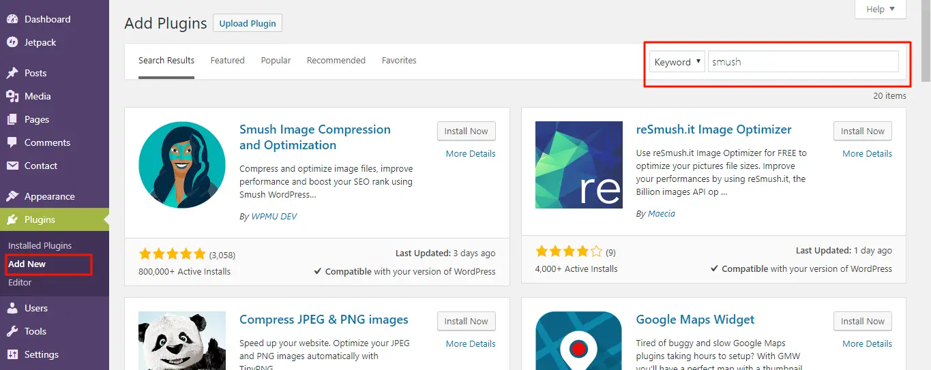Viewport: 931px width, 370px height.
Task: View More Details for reSmush.it
Action: point(867,153)
